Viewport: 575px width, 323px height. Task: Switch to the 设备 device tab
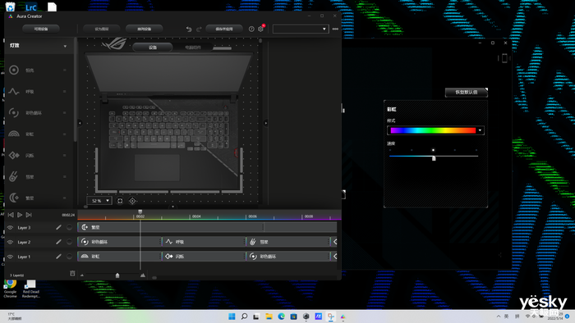coord(153,48)
